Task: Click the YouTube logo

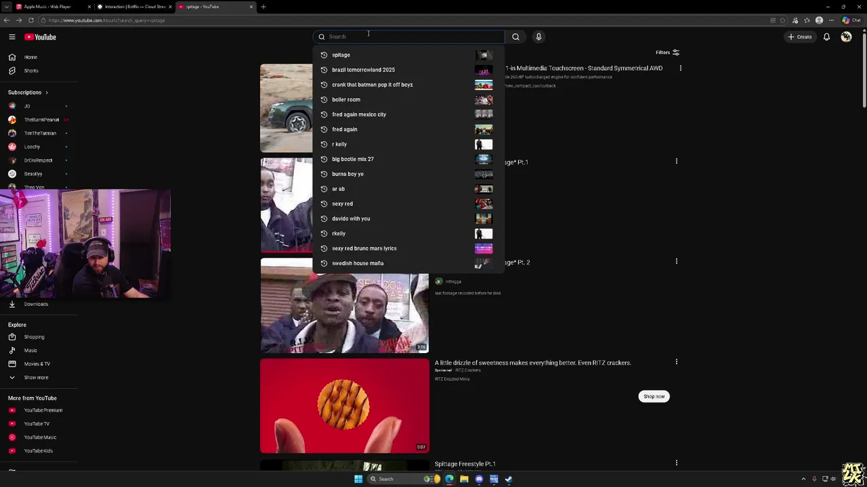Action: [40, 37]
